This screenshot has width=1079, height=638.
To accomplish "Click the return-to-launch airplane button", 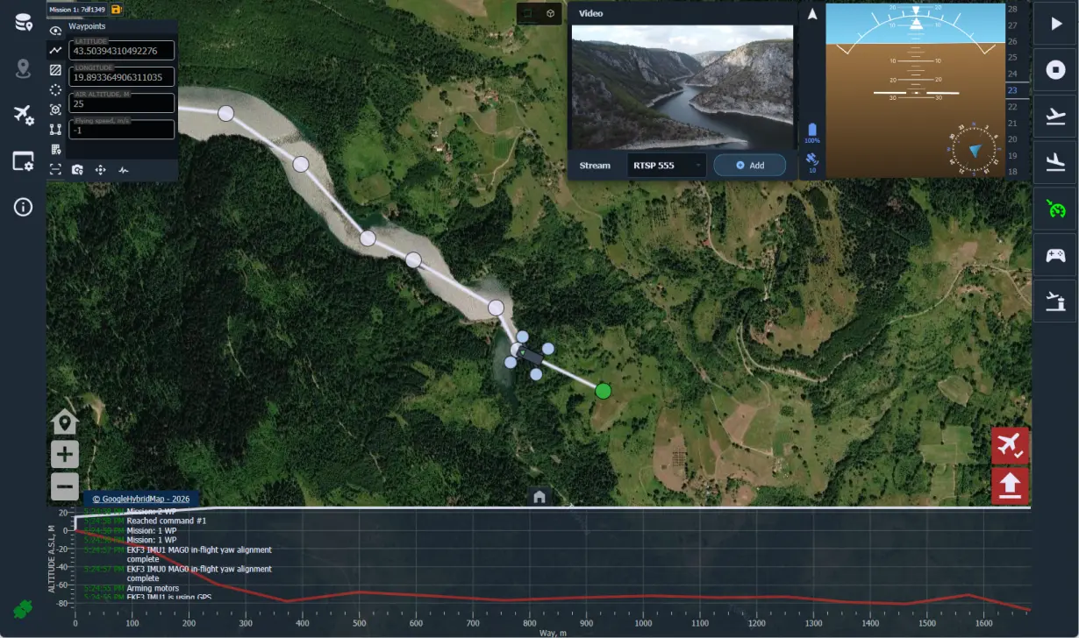I will pyautogui.click(x=1055, y=301).
